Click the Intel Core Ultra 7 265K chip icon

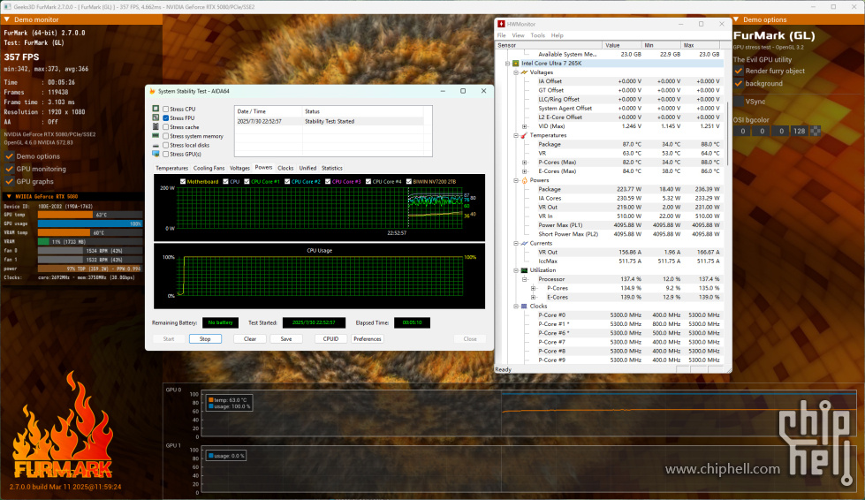point(516,64)
